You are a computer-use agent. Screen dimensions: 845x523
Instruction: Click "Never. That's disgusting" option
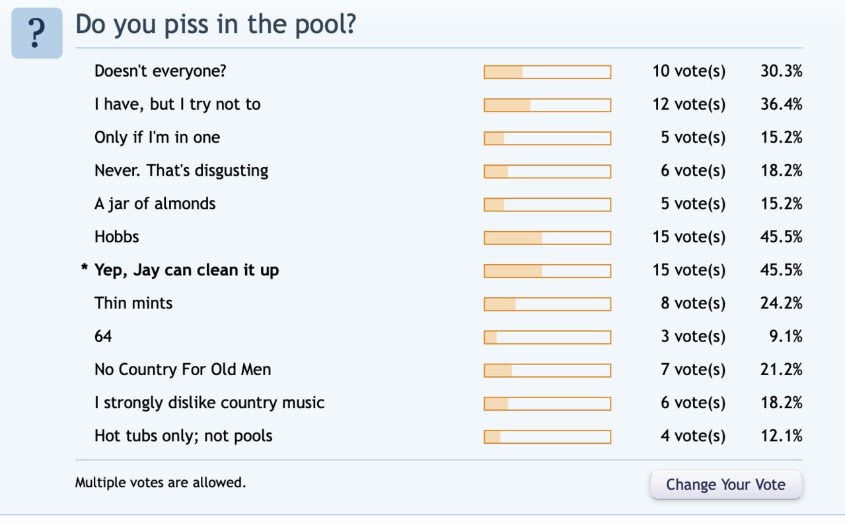click(x=182, y=170)
